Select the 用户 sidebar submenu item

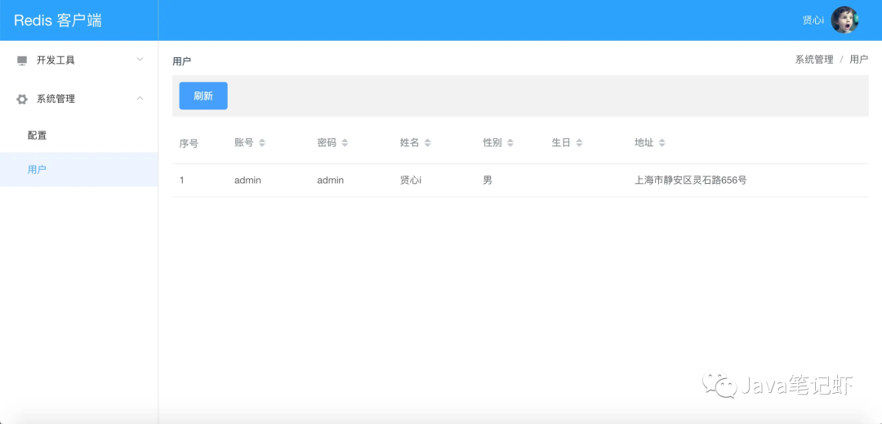[x=78, y=169]
